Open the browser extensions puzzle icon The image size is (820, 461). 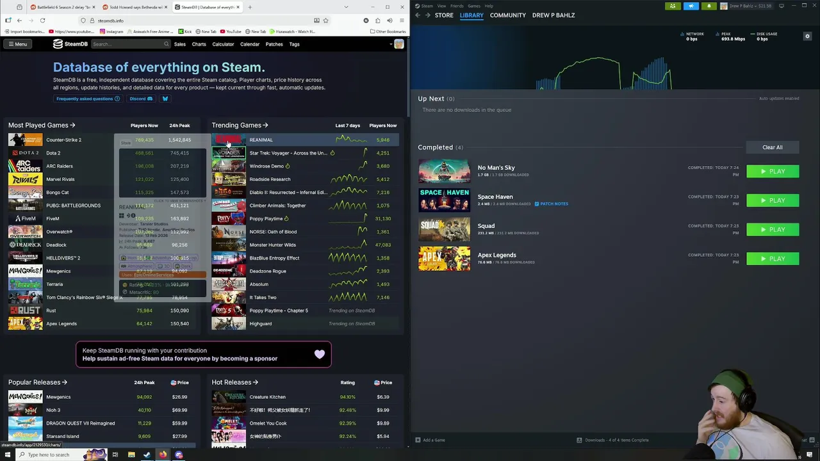click(x=377, y=20)
